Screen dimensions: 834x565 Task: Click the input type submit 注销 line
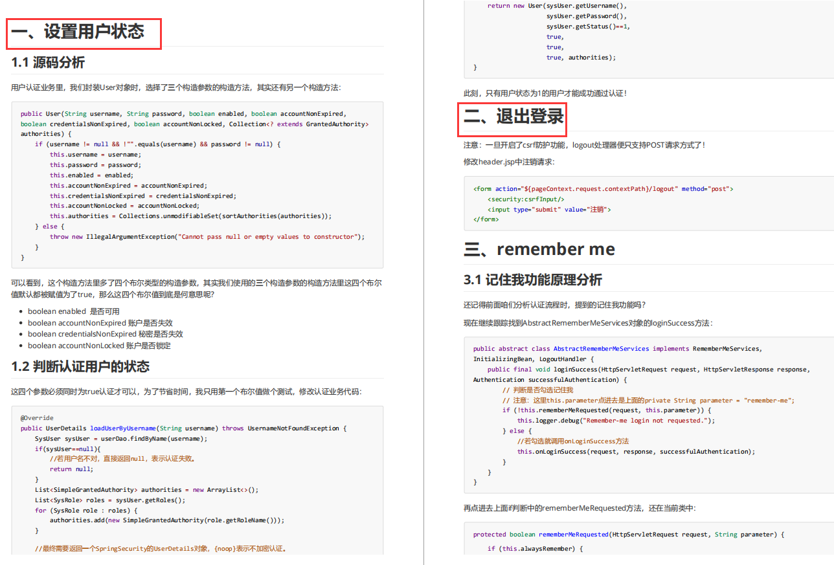(549, 210)
